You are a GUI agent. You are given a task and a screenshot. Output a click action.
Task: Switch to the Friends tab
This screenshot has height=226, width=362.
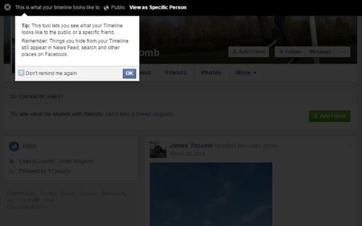(176, 72)
